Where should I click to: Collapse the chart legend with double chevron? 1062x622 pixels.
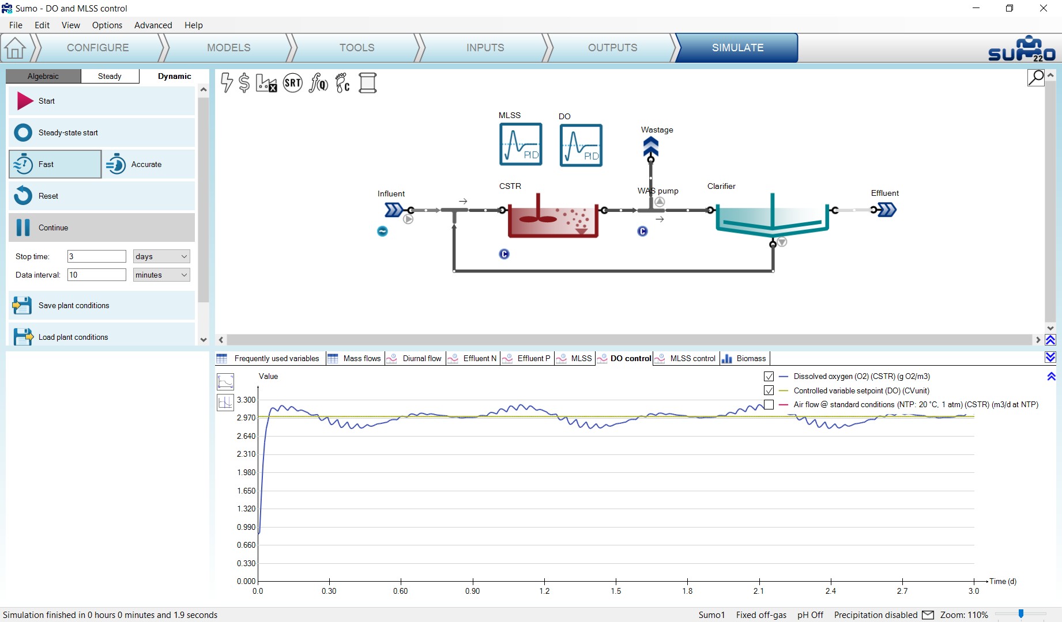click(x=1051, y=377)
